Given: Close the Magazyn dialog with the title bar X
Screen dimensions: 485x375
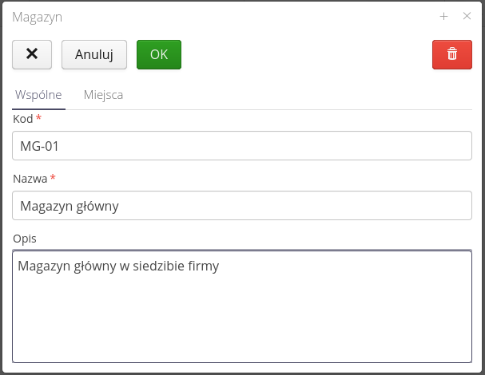Looking at the screenshot, I should pos(467,16).
